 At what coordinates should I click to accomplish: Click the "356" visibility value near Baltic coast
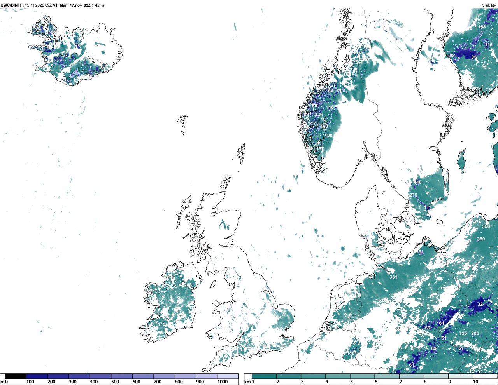click(x=486, y=226)
